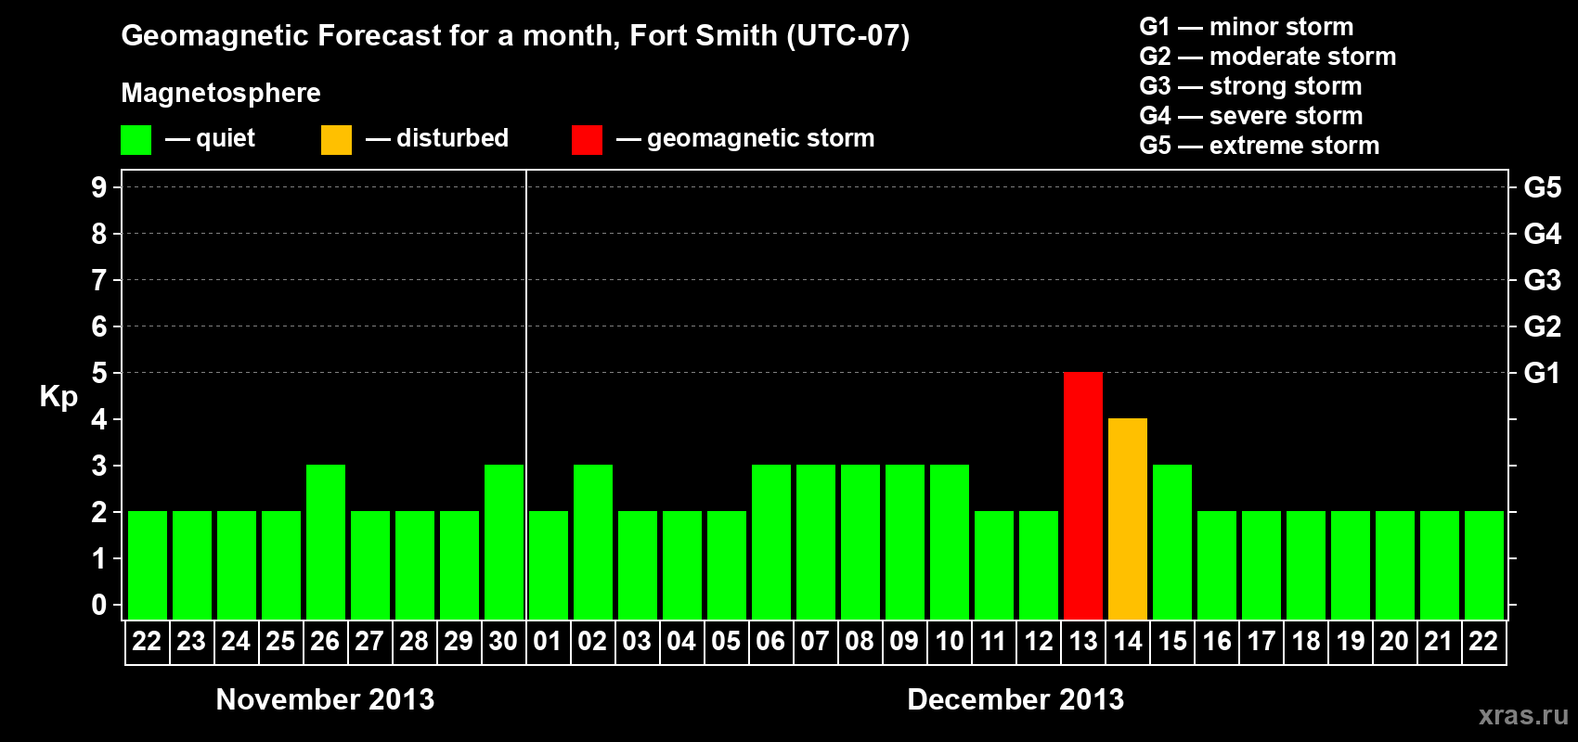The image size is (1578, 742).
Task: Select the green bar for December 02
Action: click(x=593, y=542)
